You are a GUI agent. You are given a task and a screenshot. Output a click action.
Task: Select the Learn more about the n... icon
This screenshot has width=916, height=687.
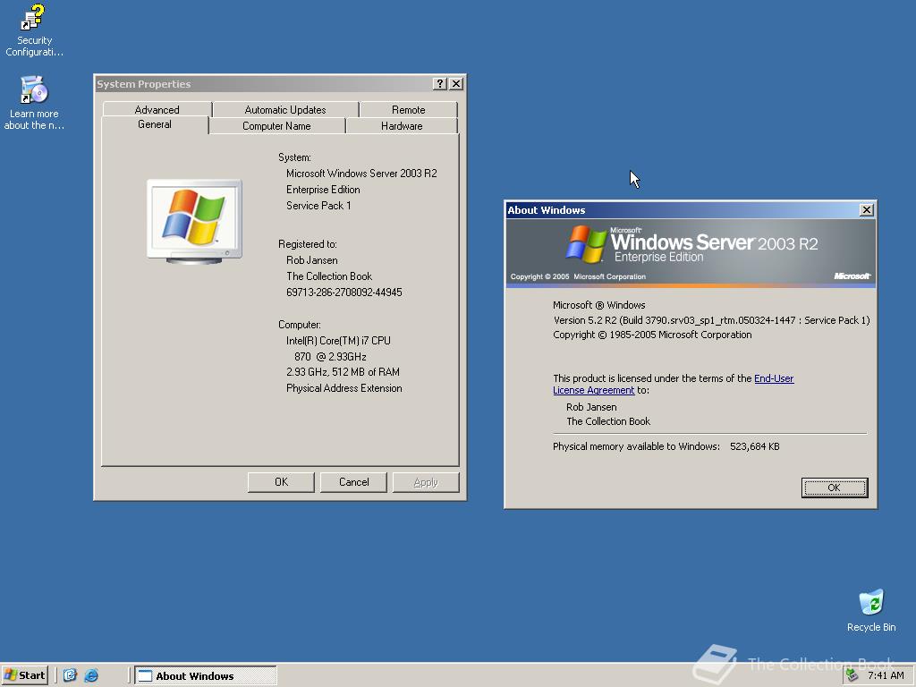pos(34,103)
